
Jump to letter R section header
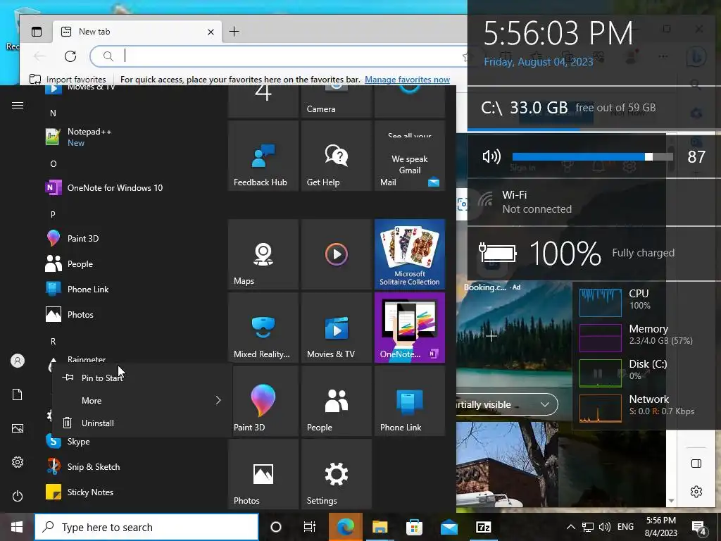53,342
